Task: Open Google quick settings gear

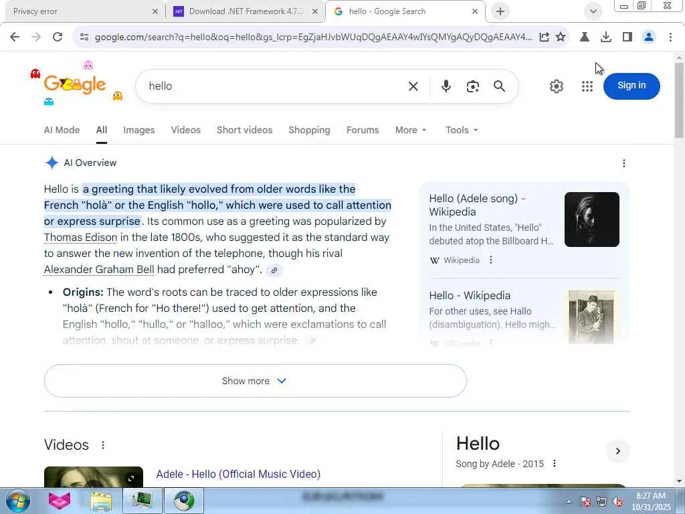Action: pos(556,86)
